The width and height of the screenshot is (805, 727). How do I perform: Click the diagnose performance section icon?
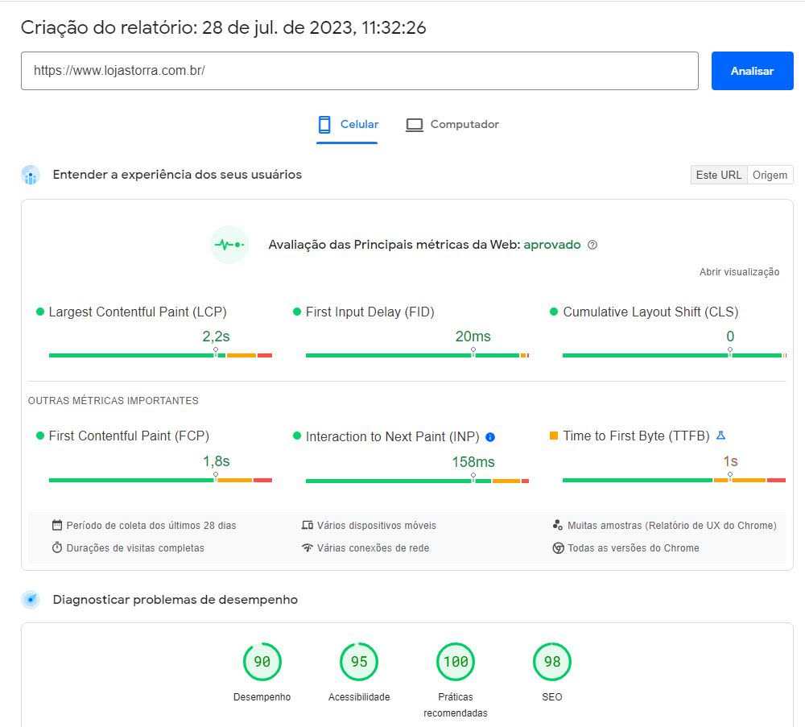point(31,600)
